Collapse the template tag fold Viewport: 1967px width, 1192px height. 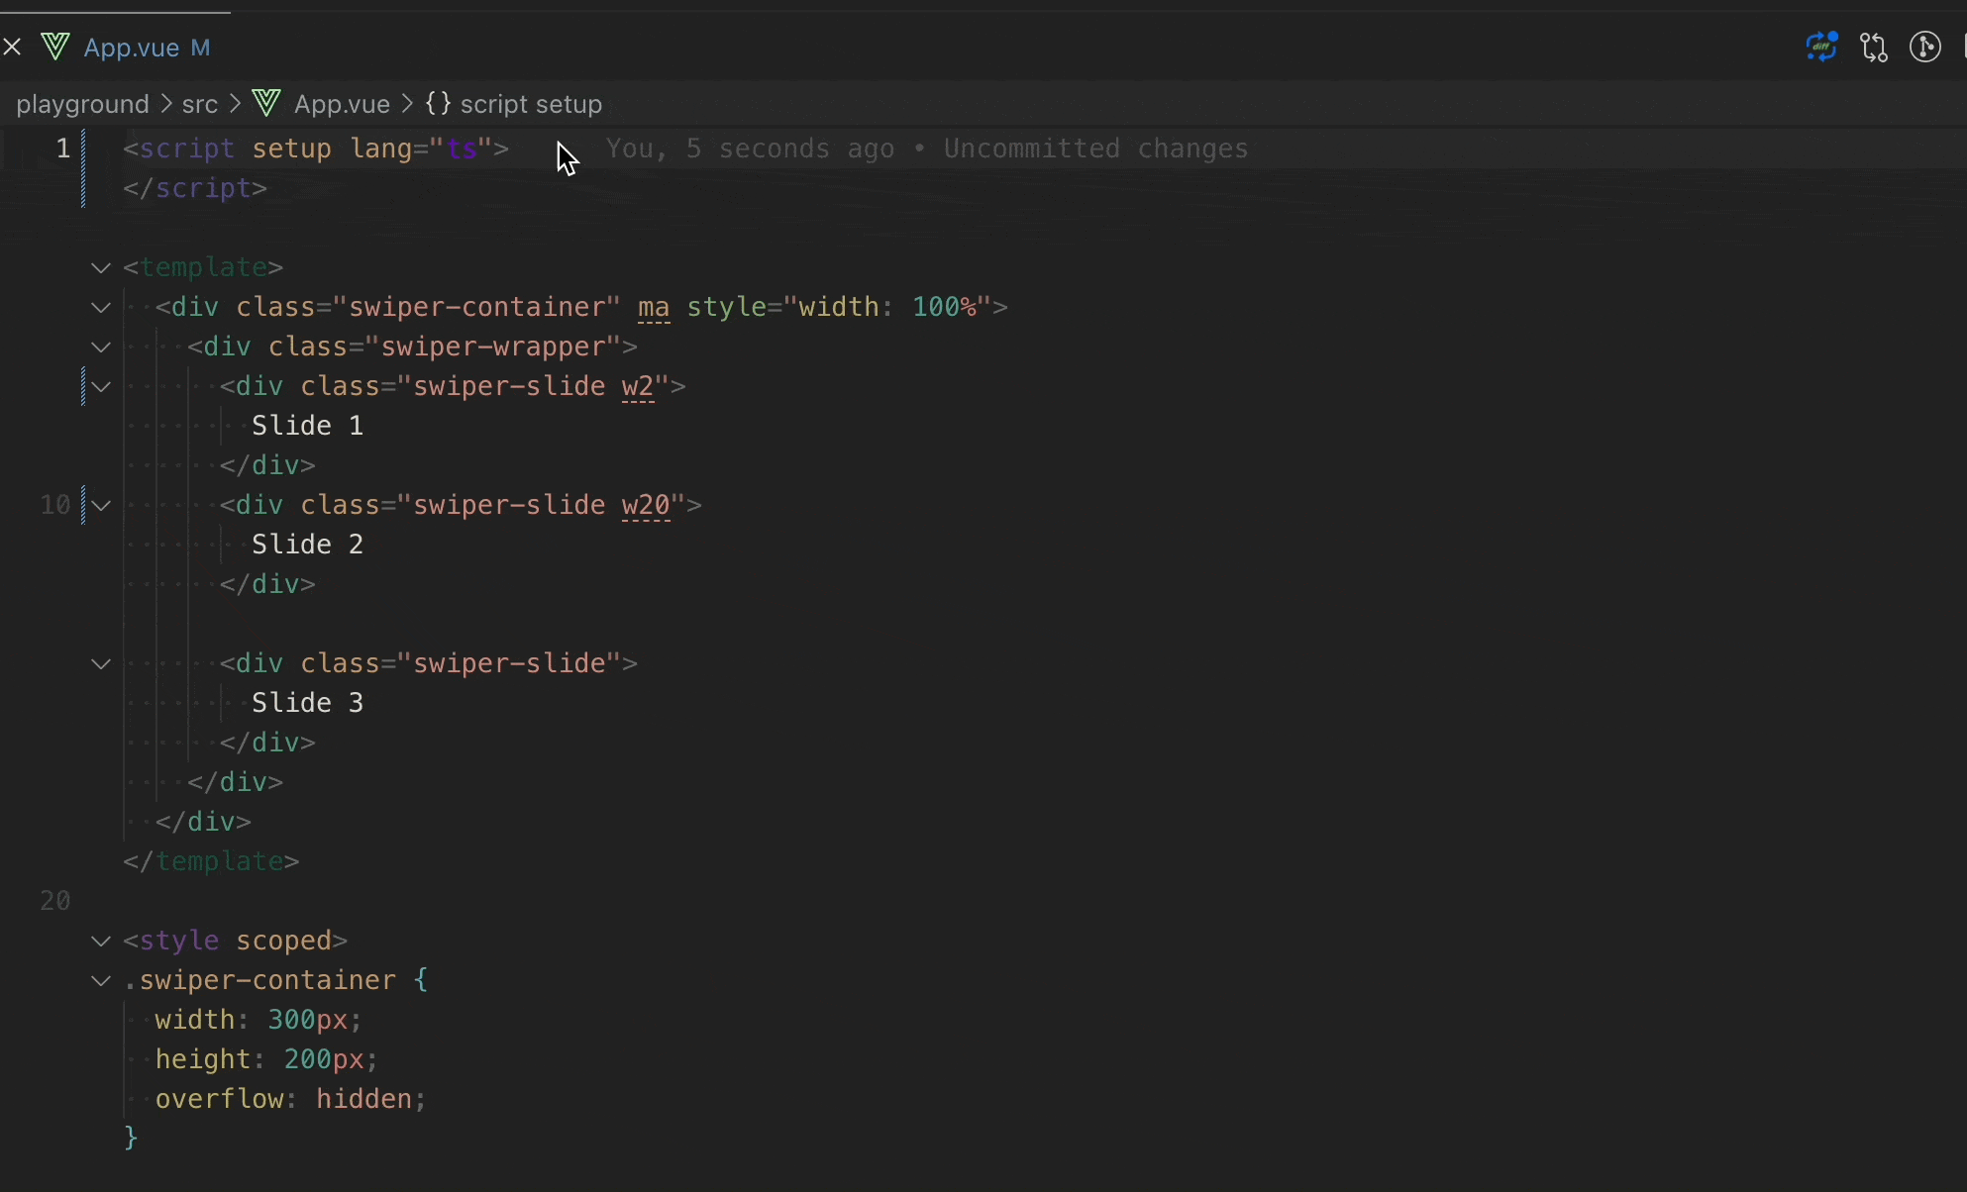tap(101, 267)
